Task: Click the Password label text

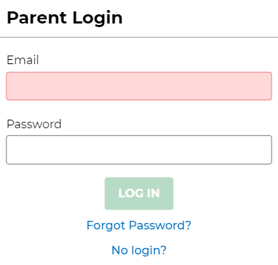Action: (34, 124)
